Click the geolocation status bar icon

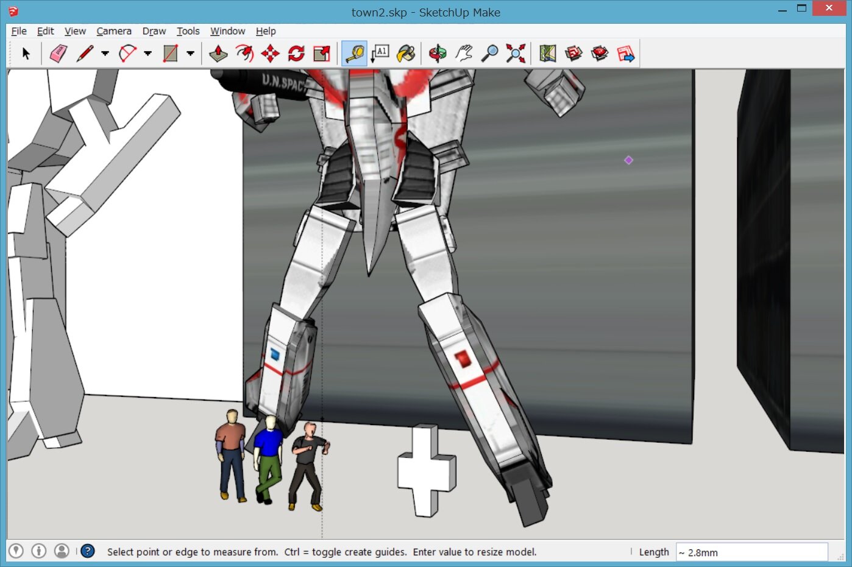(16, 551)
